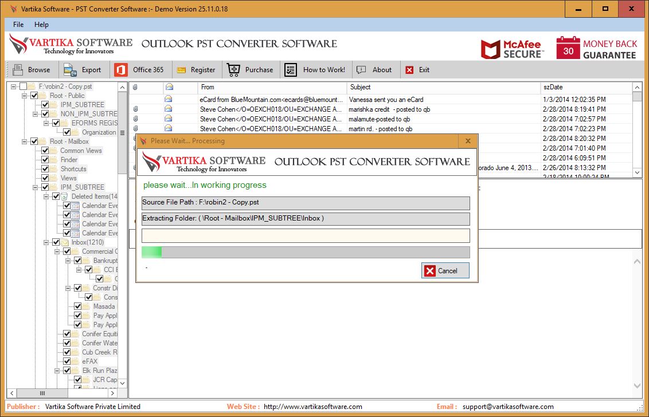Click the Extracting Folder status field
Image resolution: width=649 pixels, height=417 pixels.
306,219
